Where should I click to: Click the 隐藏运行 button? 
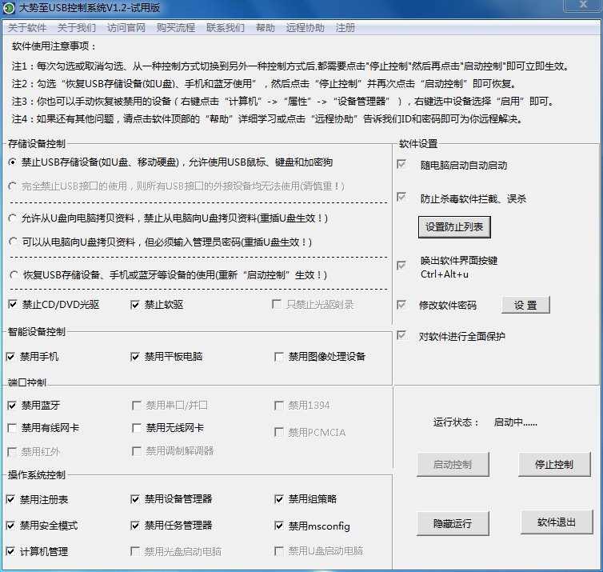tap(453, 523)
